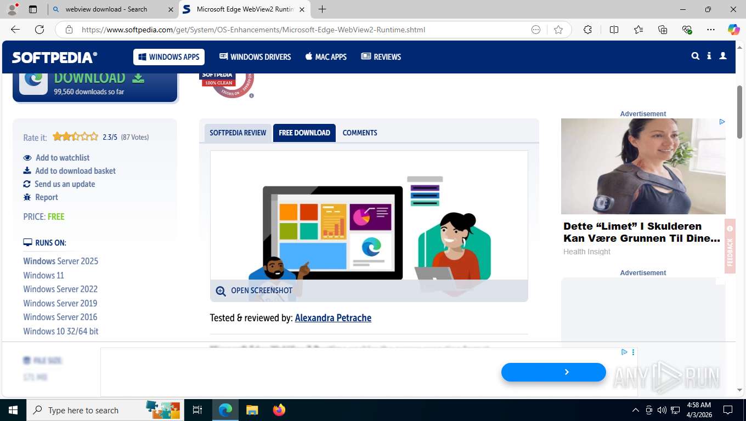Open Task View in the taskbar
The image size is (746, 421).
coord(197,410)
